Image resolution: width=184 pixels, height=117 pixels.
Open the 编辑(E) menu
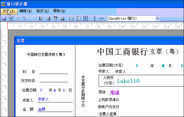[x=25, y=11]
